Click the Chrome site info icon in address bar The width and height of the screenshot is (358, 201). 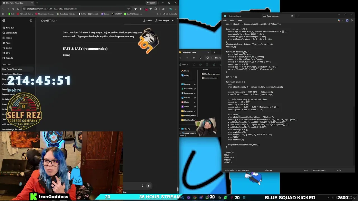click(x=25, y=9)
